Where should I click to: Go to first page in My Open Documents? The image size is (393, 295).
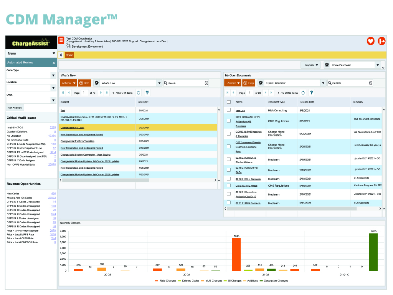click(x=227, y=93)
